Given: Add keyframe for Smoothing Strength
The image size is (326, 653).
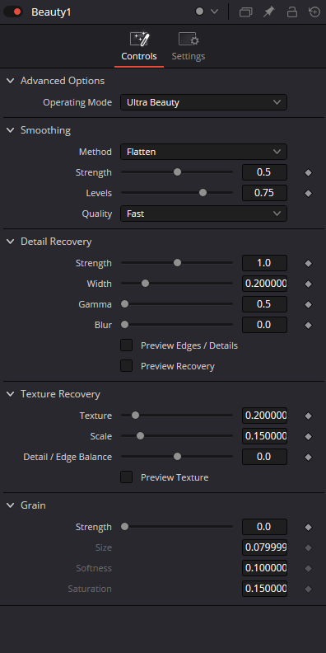Looking at the screenshot, I should pos(308,172).
